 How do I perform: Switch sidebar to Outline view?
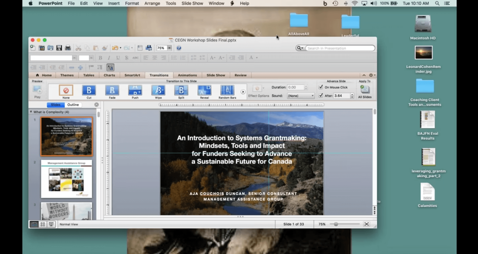[73, 105]
